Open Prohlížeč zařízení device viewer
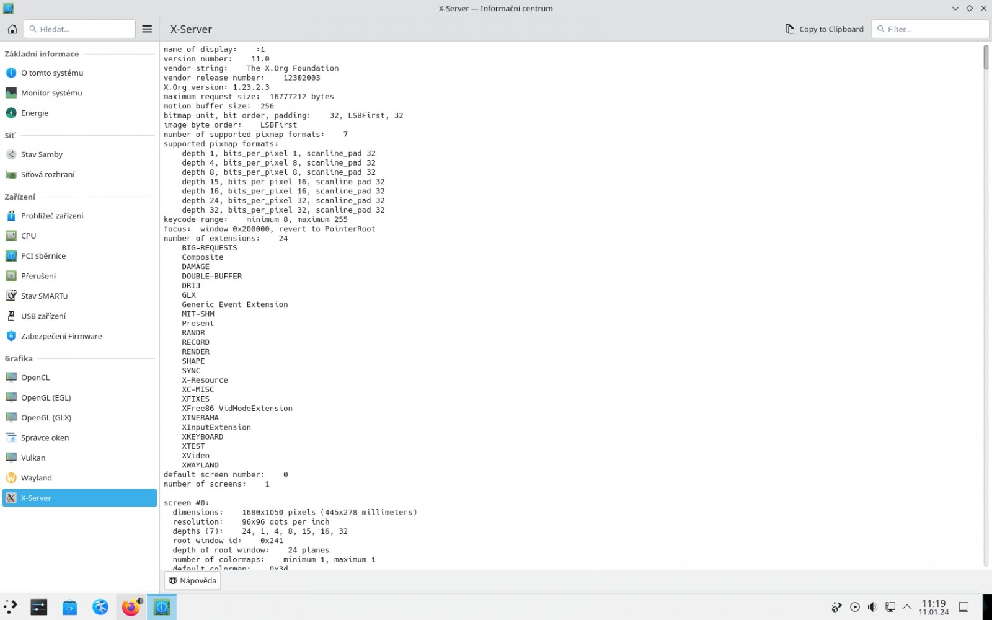Viewport: 992px width, 620px height. pos(79,216)
